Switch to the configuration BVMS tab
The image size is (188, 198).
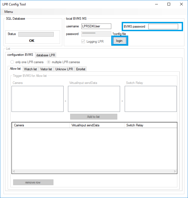coord(20,55)
